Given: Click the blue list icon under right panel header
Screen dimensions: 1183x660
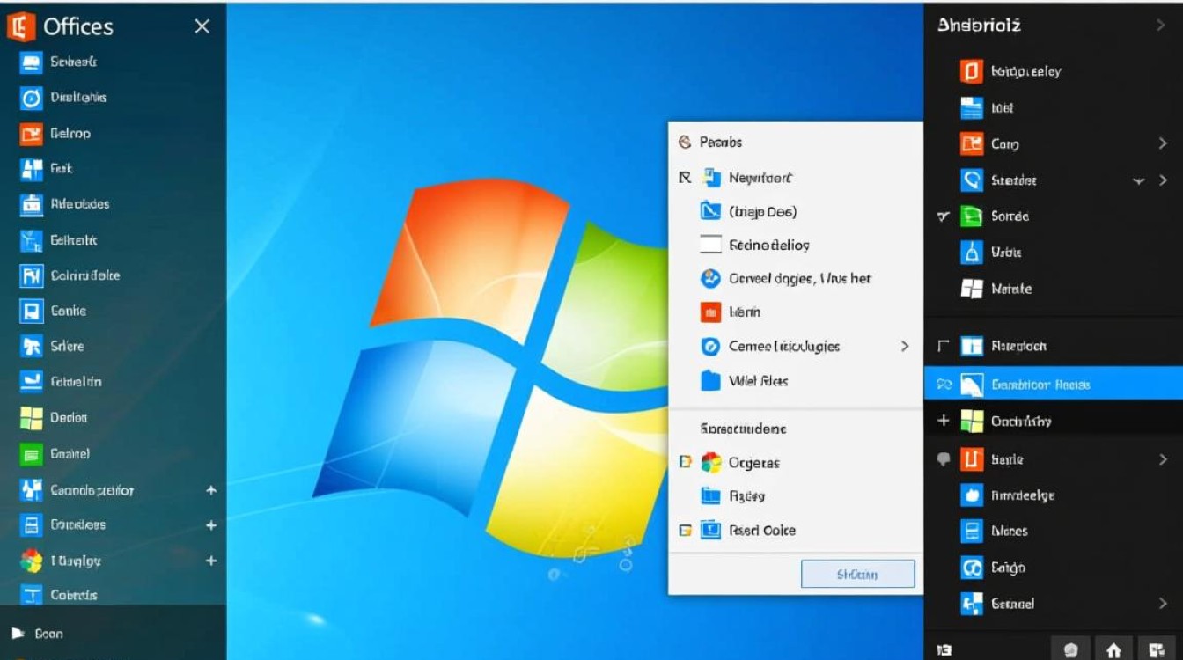Looking at the screenshot, I should [971, 107].
